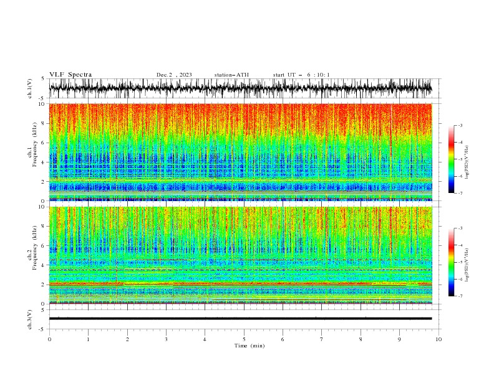Click the "-7" tick on upper color bar
494x381 pixels.
[460, 193]
